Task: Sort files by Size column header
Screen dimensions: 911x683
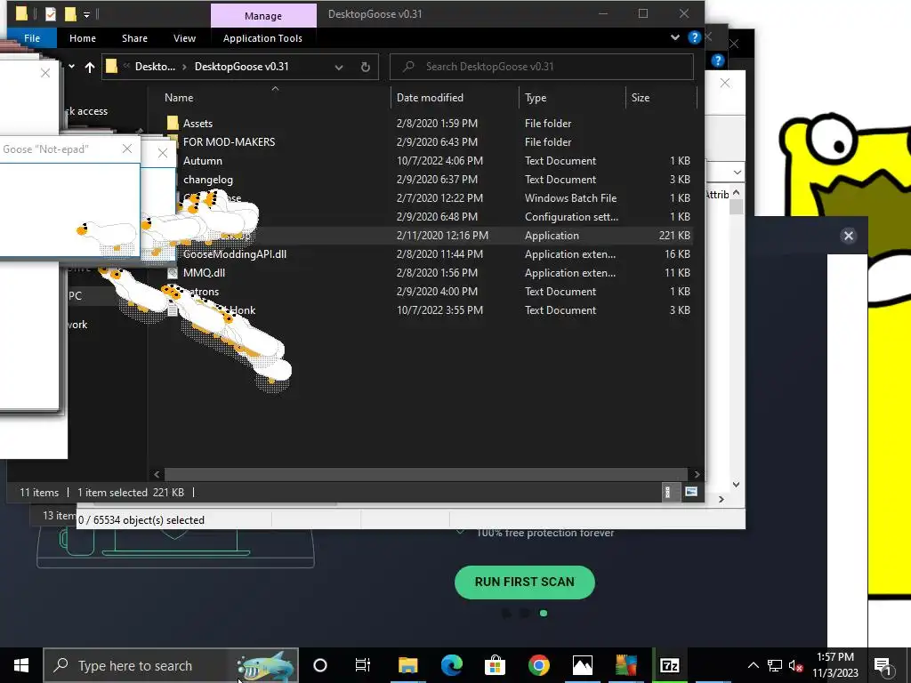Action: point(641,98)
